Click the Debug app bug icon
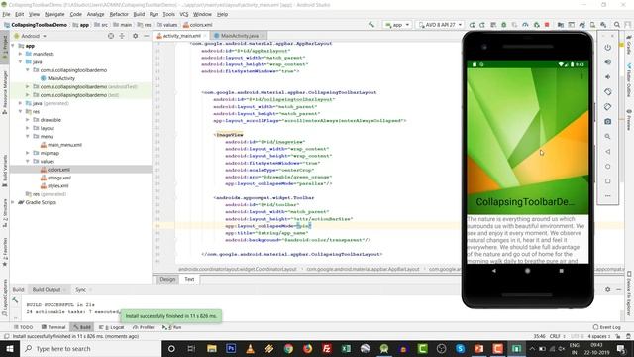The height and width of the screenshot is (357, 634). click(504, 25)
